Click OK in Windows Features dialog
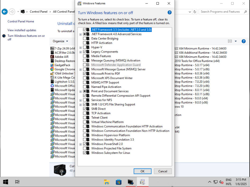250x187 pixels. tap(142, 171)
